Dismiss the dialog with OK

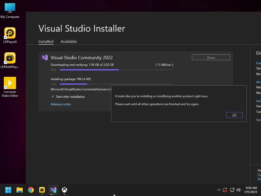coord(234,115)
